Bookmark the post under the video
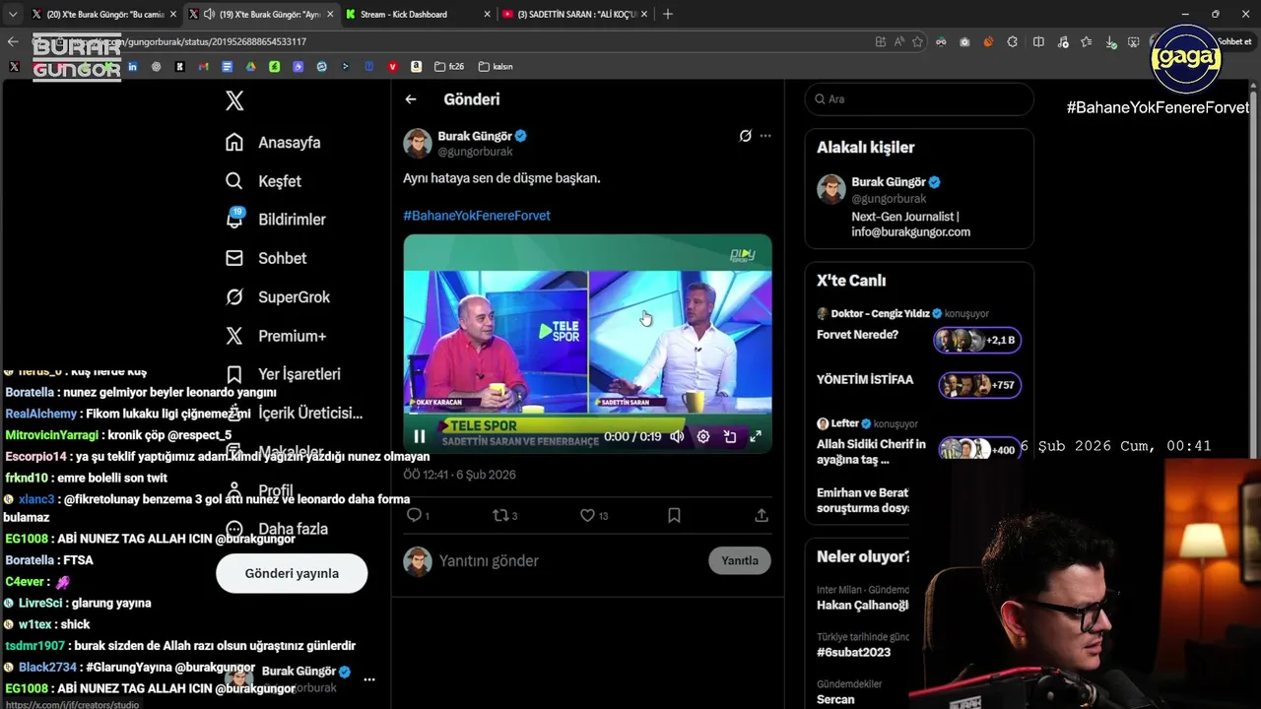Screen dimensions: 1261x709 (x=674, y=515)
